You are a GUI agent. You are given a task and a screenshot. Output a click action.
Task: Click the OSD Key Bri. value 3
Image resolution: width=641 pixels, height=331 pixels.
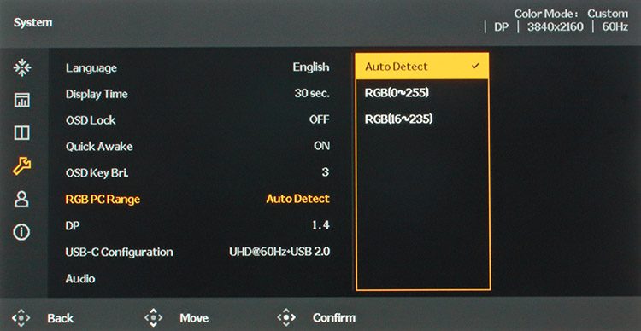point(325,172)
